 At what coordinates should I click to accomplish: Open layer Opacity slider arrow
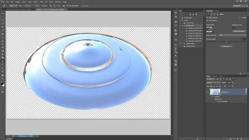pyautogui.click(x=233, y=83)
